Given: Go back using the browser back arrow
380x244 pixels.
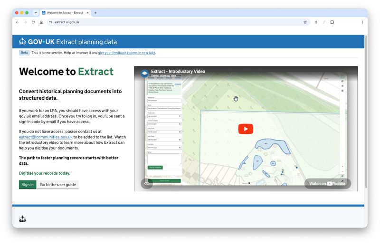Looking at the screenshot, I should 17,22.
